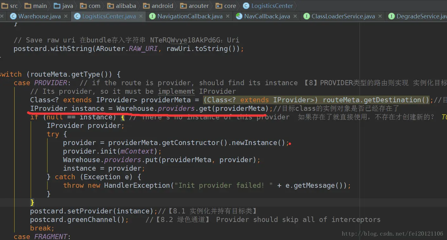The image size is (447, 240).
Task: Click postcard.greenChannel() line
Action: click(79, 220)
